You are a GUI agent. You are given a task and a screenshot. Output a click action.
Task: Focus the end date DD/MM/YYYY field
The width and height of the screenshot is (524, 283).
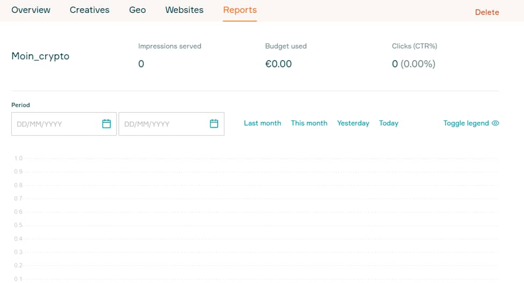pyautogui.click(x=171, y=124)
